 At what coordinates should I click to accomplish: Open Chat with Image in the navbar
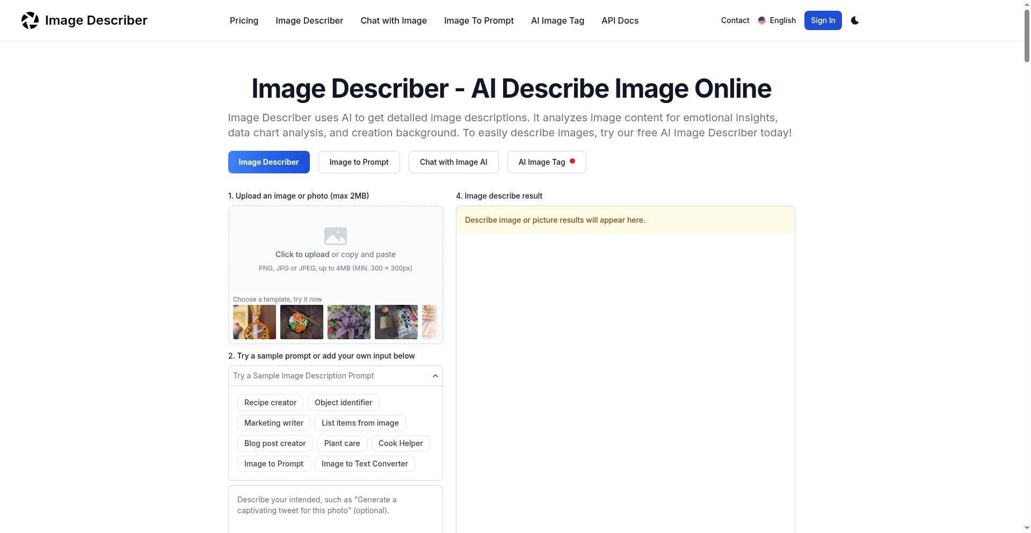point(394,20)
